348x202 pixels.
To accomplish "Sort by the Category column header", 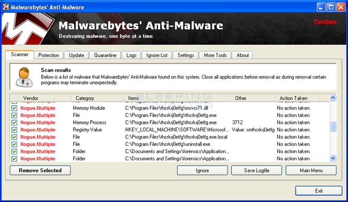I will [x=97, y=98].
